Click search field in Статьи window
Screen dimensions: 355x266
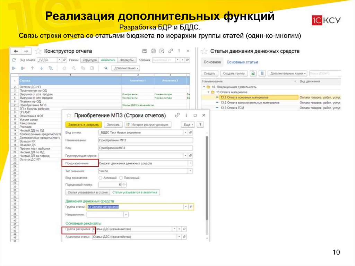[325, 74]
